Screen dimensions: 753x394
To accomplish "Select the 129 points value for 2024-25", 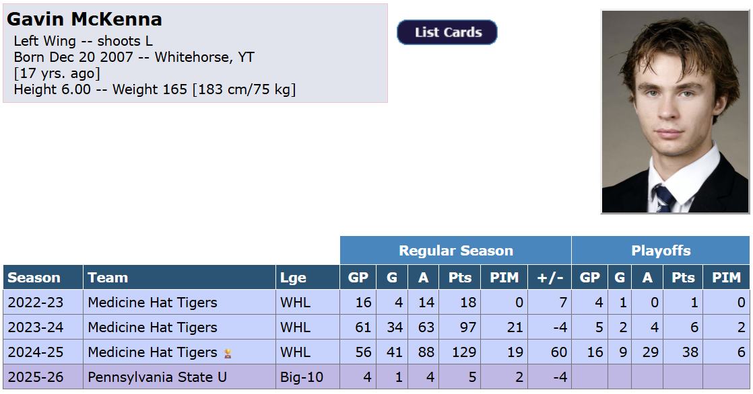I will 463,352.
